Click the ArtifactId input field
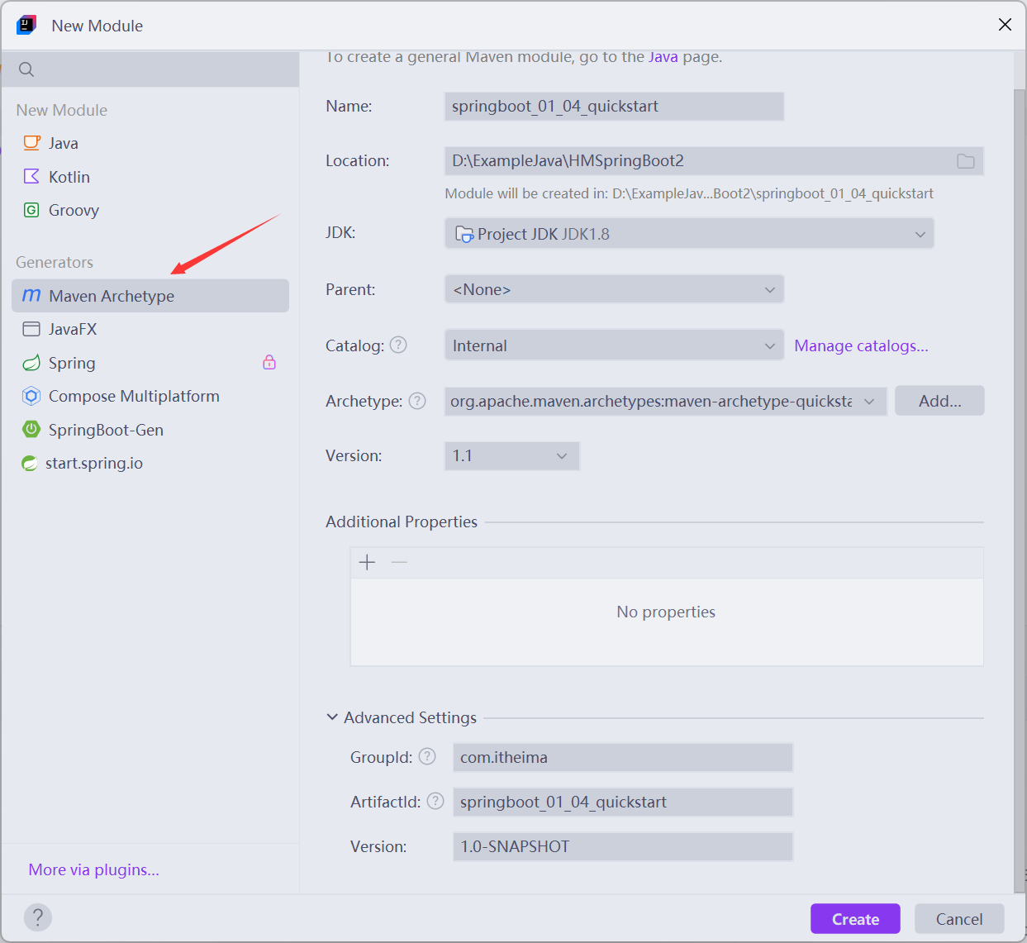1027x943 pixels. pyautogui.click(x=623, y=802)
